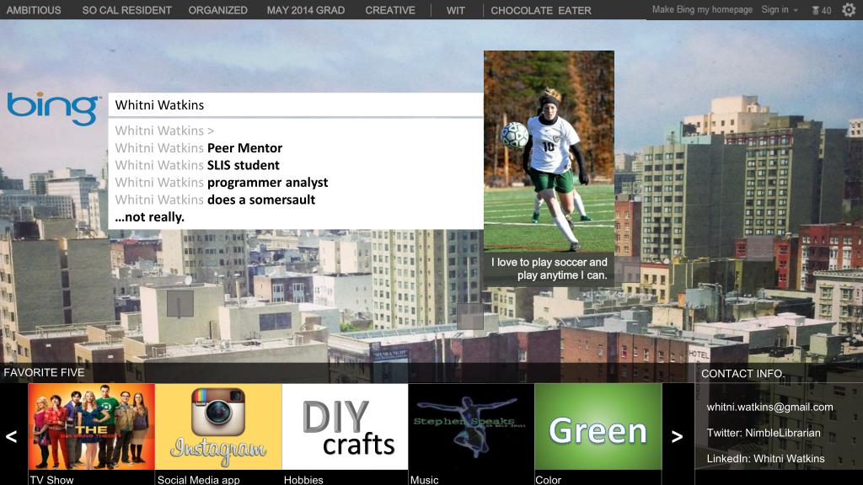The image size is (863, 485).
Task: Click the Twitter: NimbleLibrarian line
Action: click(x=764, y=433)
